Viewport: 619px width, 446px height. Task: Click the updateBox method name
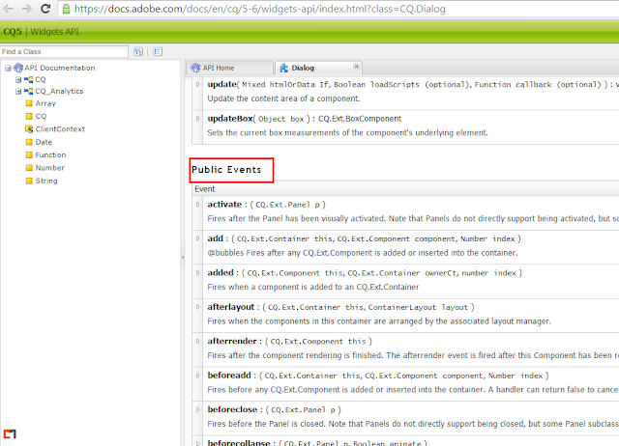pyautogui.click(x=230, y=118)
